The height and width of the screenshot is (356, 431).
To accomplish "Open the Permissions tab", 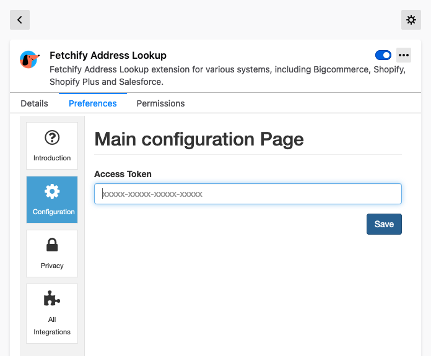I will (x=160, y=103).
